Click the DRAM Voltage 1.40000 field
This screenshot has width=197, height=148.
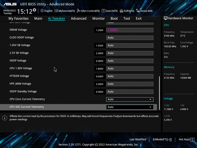(x=130, y=30)
